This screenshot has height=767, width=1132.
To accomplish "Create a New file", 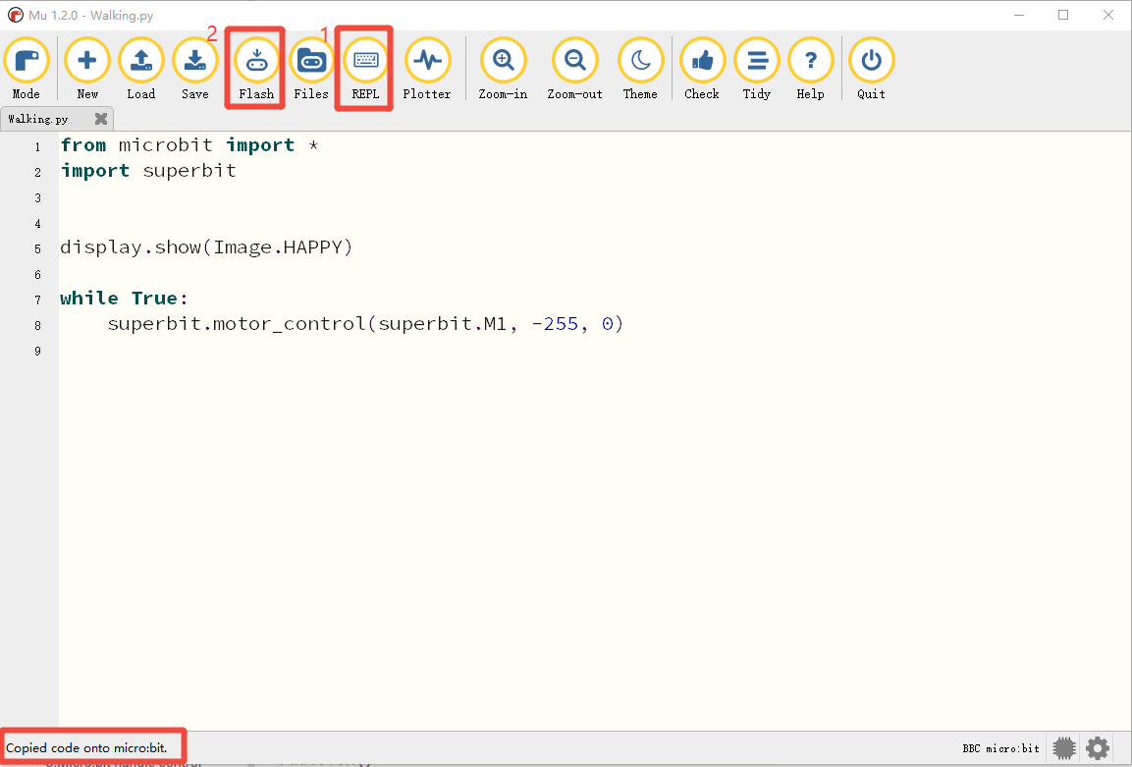I will 87,70.
